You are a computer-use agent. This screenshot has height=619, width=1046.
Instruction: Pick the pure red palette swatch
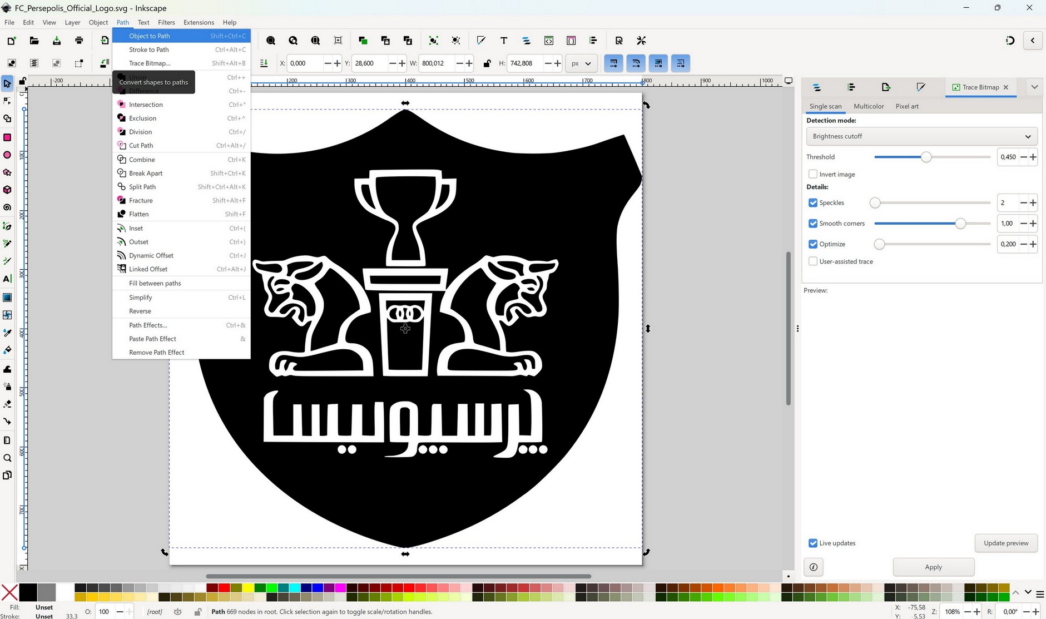click(224, 588)
